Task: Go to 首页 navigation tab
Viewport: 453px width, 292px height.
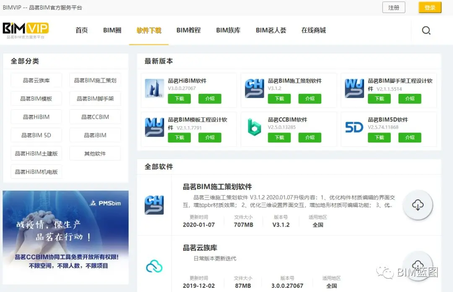Action: (81, 30)
